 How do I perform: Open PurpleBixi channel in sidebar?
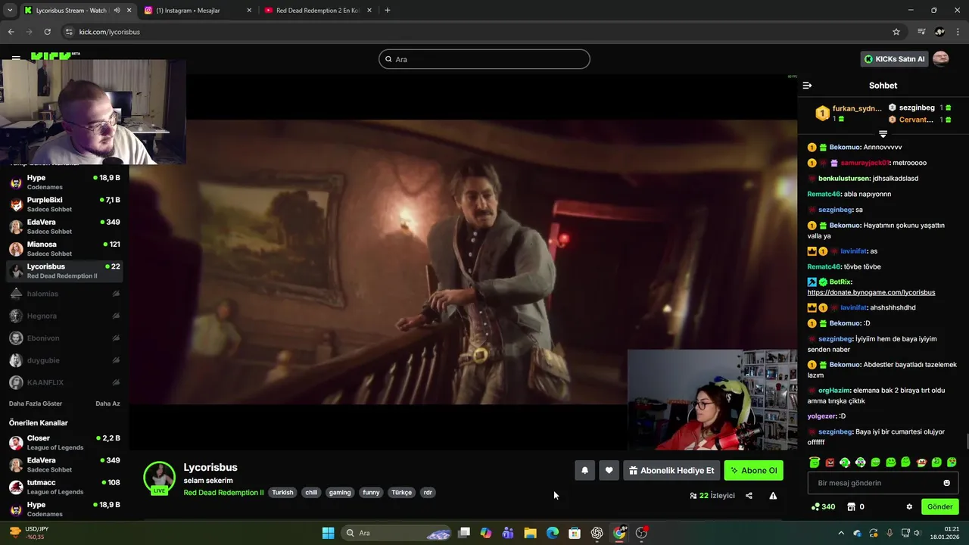coord(64,204)
